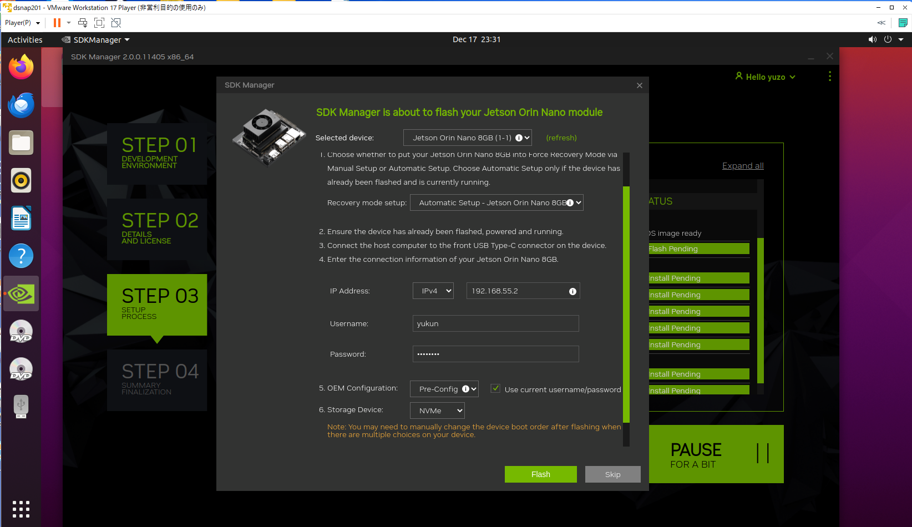The height and width of the screenshot is (527, 912).
Task: Click the Skip button
Action: 613,474
